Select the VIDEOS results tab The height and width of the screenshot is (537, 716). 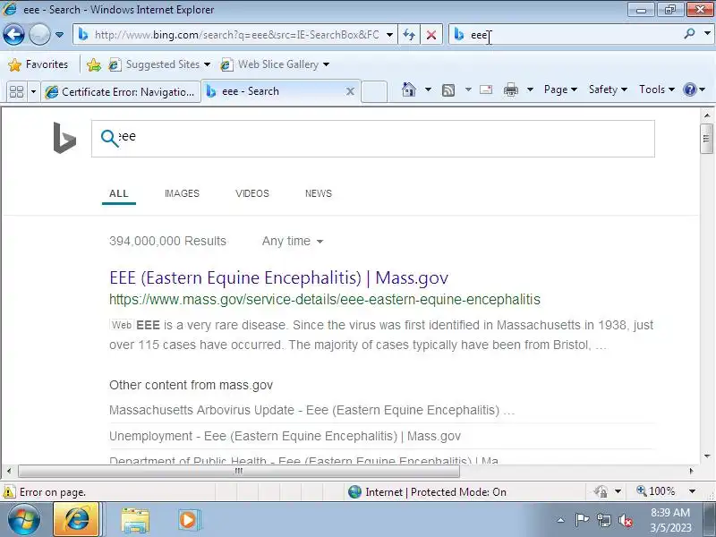[x=252, y=193]
